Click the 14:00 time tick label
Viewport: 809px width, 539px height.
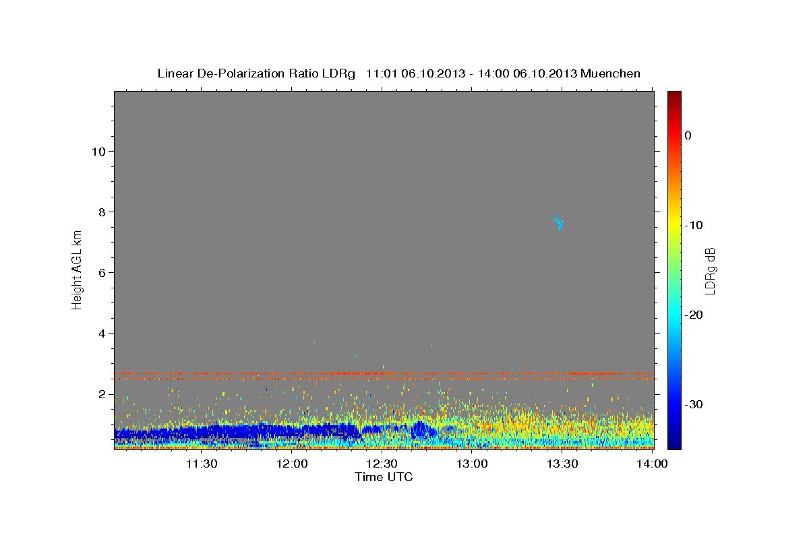coord(652,464)
